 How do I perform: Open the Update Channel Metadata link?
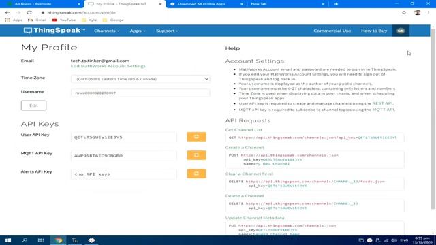(x=255, y=218)
